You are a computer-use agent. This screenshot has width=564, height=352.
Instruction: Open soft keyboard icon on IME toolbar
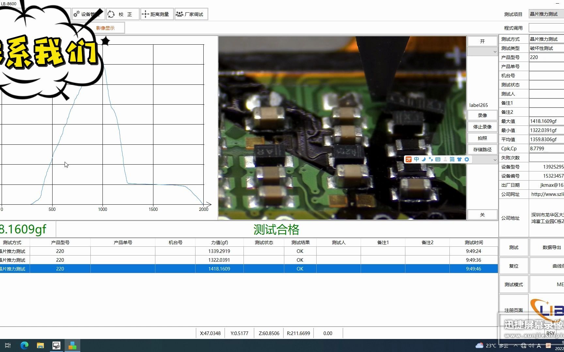click(438, 159)
